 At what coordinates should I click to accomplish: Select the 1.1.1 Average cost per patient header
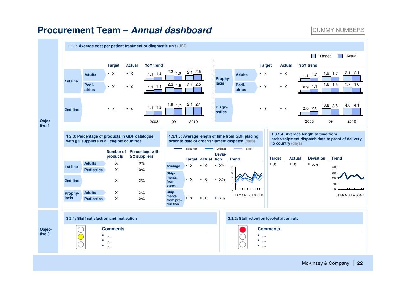214,46
